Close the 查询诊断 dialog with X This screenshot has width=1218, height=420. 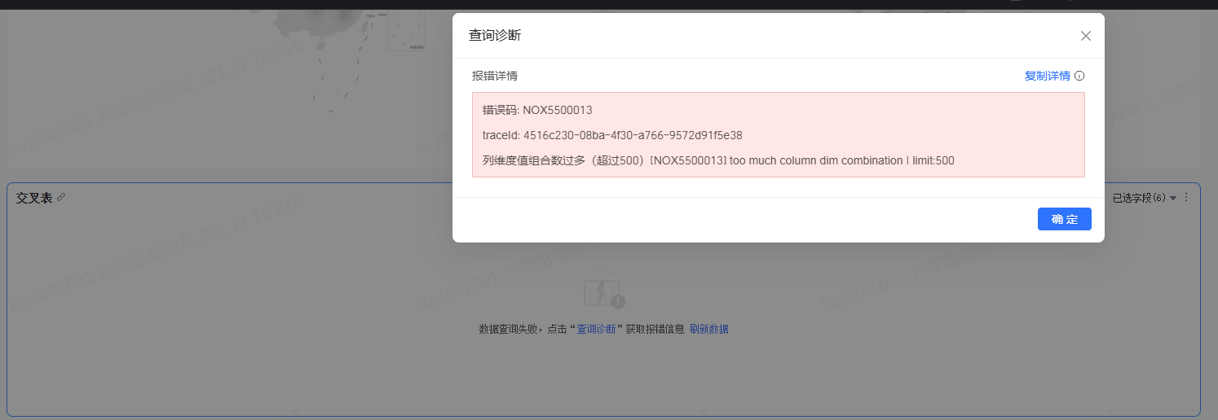tap(1085, 36)
